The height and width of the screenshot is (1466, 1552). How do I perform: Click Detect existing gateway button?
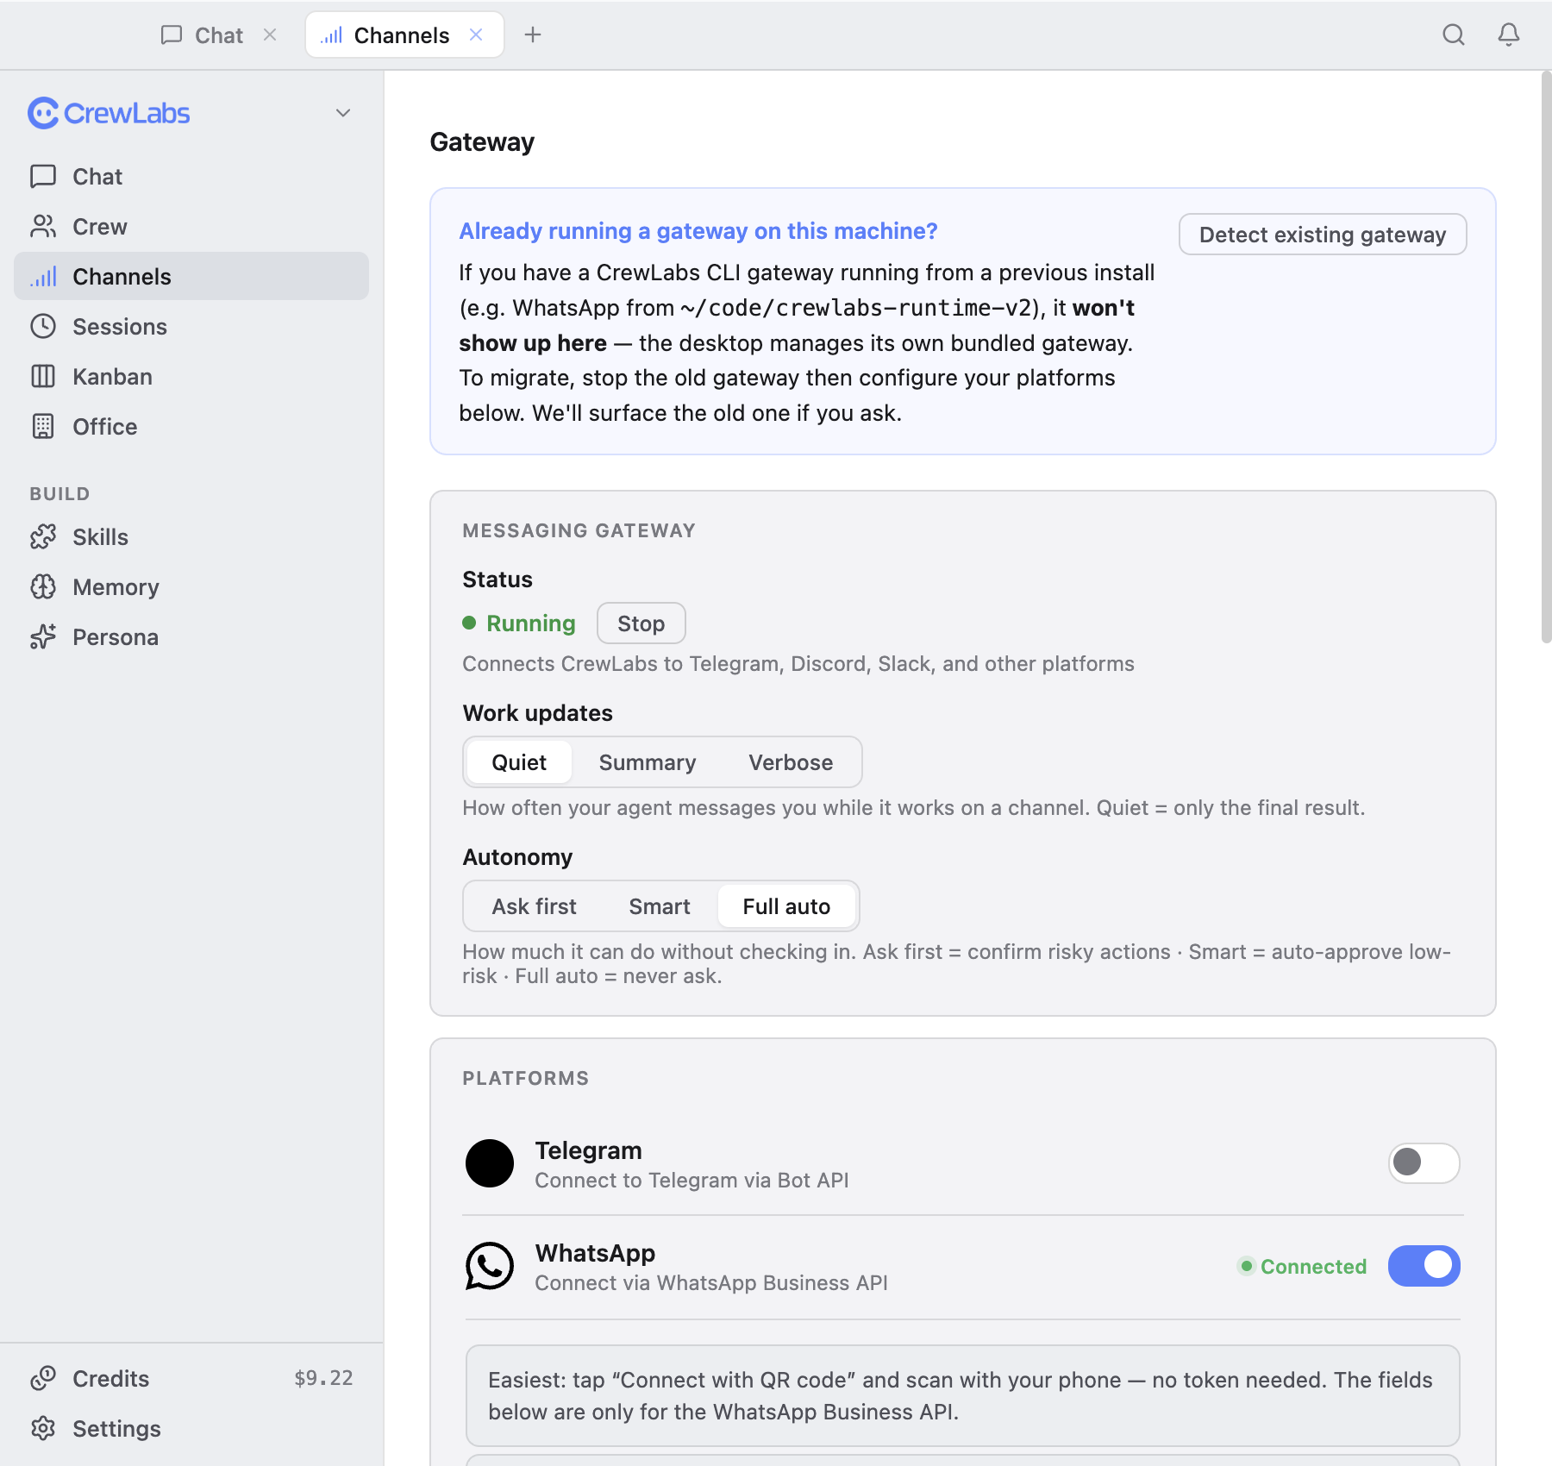click(x=1322, y=235)
